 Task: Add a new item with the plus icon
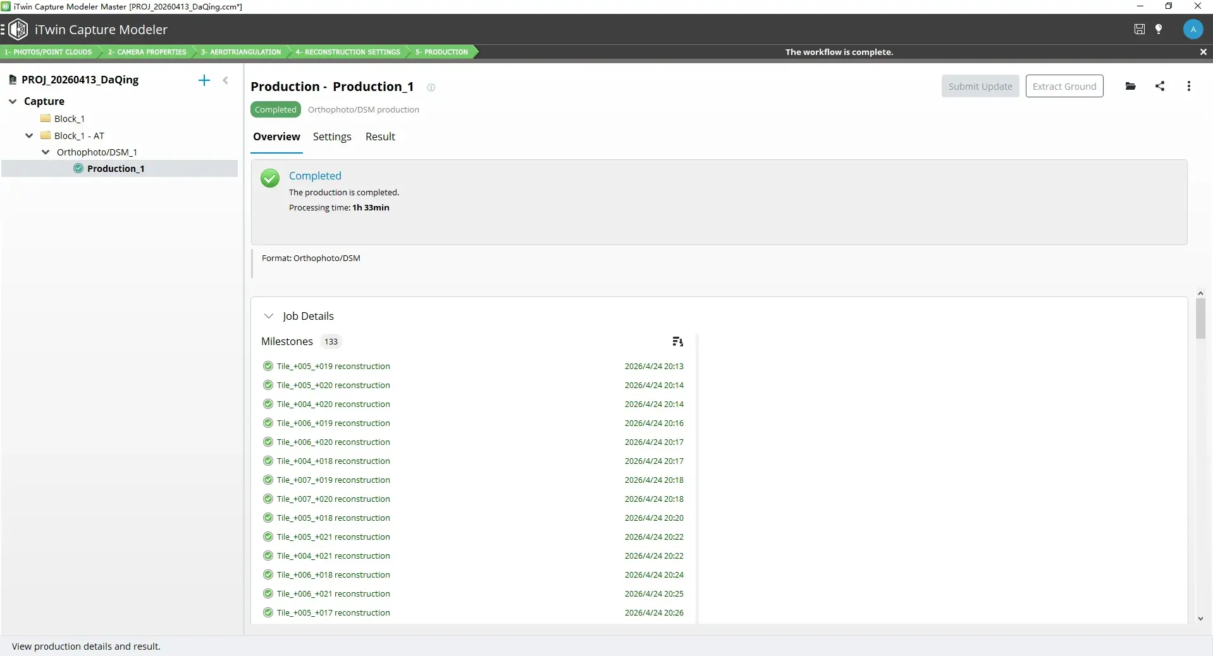(204, 80)
